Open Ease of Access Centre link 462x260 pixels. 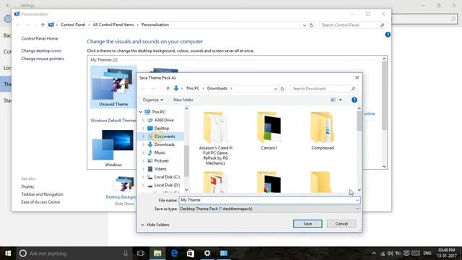[x=40, y=202]
